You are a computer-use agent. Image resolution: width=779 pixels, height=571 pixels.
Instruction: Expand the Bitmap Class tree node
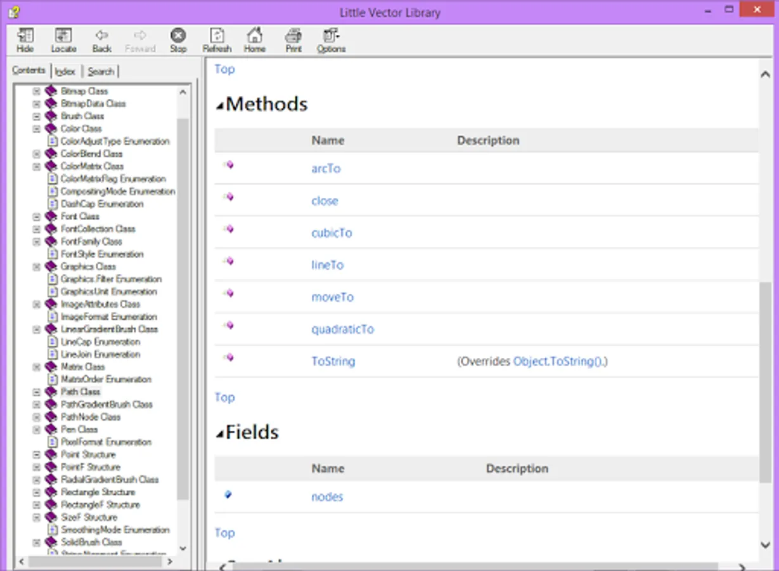pyautogui.click(x=37, y=91)
